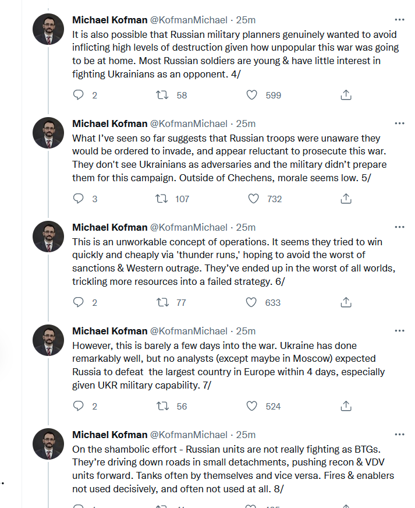Retweet the tweet with 107 retweets

point(162,199)
